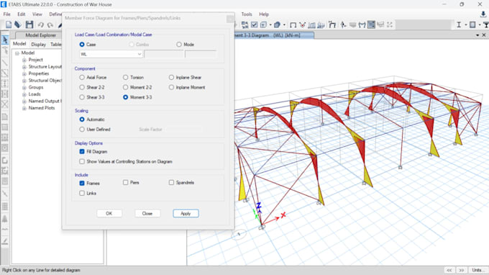This screenshot has width=489, height=275.
Task: Select the Mode radio button
Action: pyautogui.click(x=178, y=45)
